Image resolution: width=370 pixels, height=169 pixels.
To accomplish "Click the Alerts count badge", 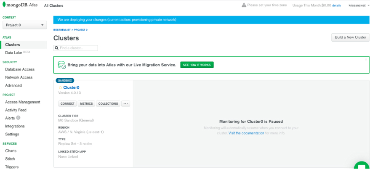I will click(18, 118).
